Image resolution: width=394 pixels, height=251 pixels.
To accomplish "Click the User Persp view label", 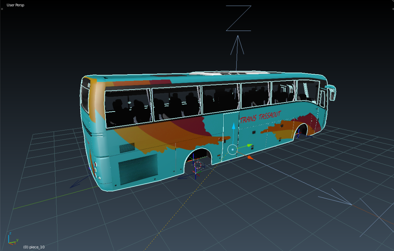I will coord(15,5).
